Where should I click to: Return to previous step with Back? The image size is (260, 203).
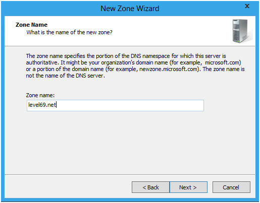[x=150, y=187]
